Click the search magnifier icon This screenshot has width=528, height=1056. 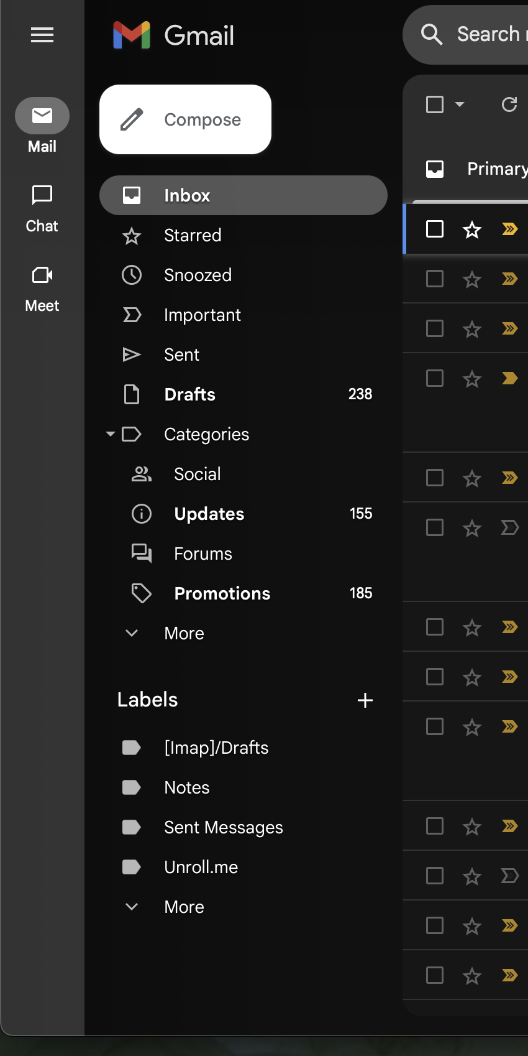(432, 34)
